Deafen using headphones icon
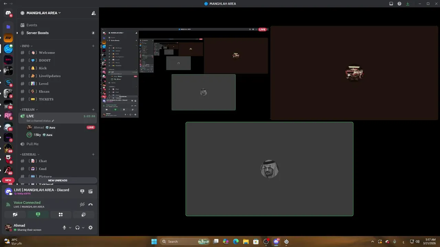Screen dimensions: 440x247 pyautogui.click(x=77, y=227)
